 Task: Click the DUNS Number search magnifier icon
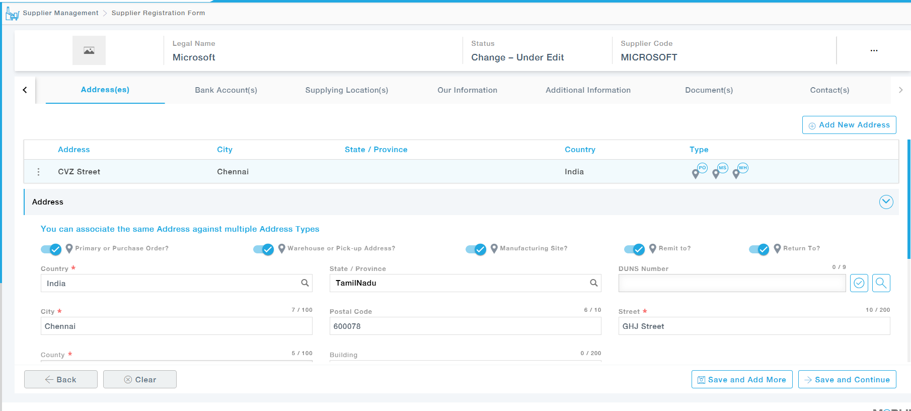881,283
